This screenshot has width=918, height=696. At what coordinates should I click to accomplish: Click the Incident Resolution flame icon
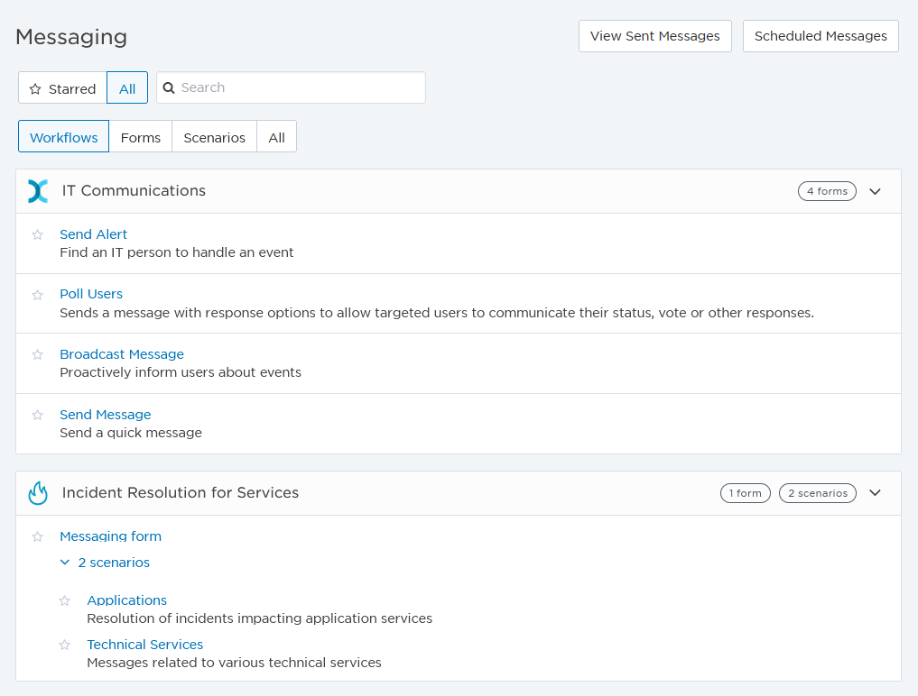pos(38,493)
